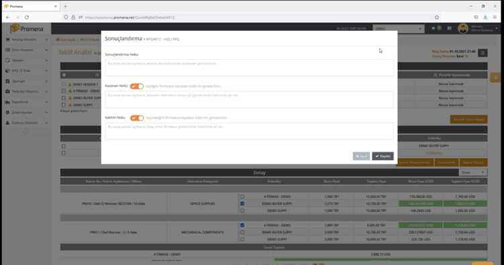The height and width of the screenshot is (265, 504).
Task: Check A FIRMASI - DEMO checkbox for PR010
Action: (x=242, y=197)
